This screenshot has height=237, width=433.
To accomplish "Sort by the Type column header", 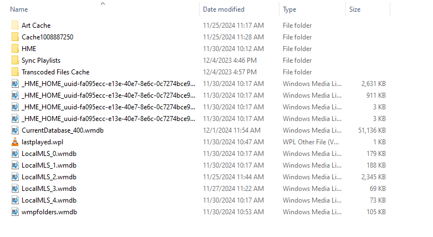I will (x=289, y=9).
